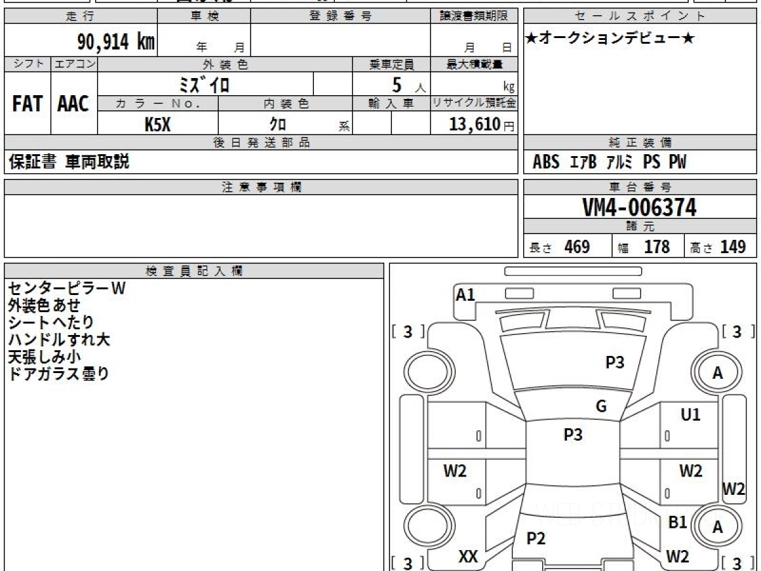Select color code K5X

[x=157, y=124]
